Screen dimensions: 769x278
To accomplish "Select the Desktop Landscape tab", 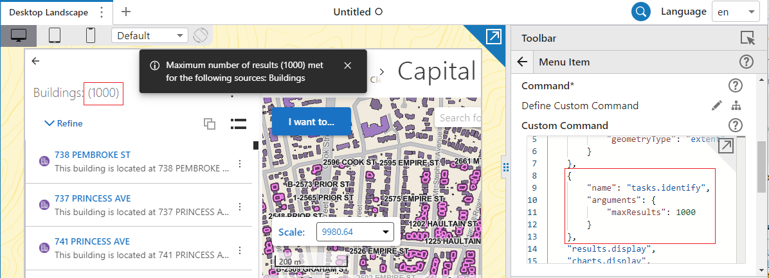I will tap(49, 12).
